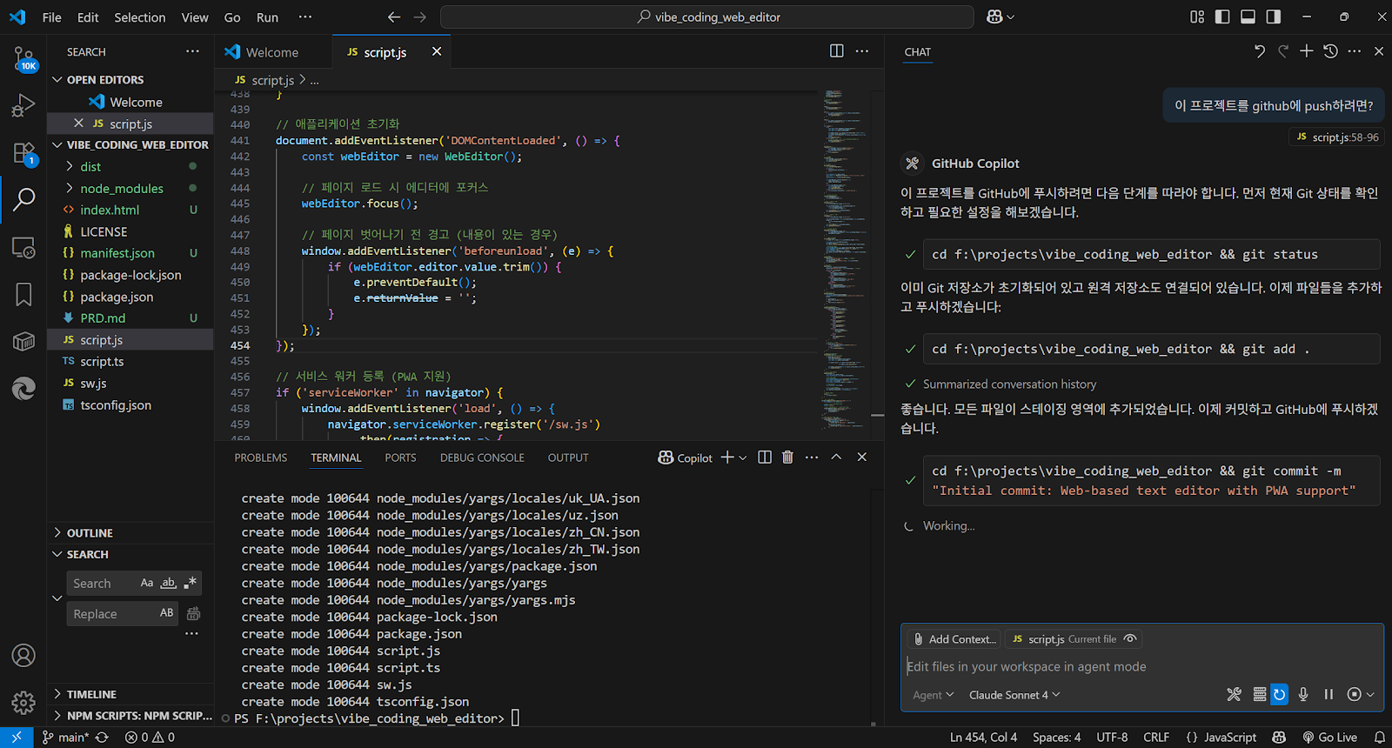The image size is (1392, 748).
Task: Open Search view magnifier in activity bar
Action: coord(23,200)
